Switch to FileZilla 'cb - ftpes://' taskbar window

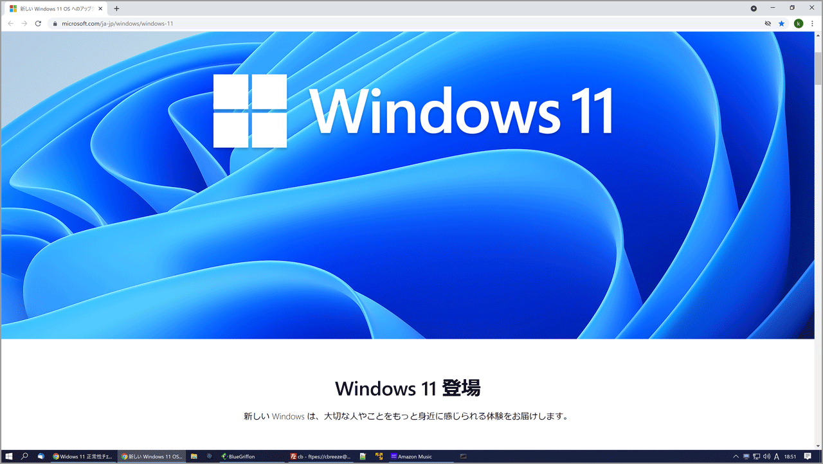pos(321,456)
